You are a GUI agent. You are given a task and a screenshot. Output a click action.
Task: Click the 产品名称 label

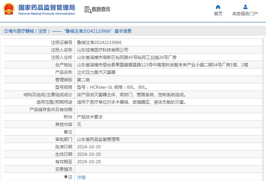(64, 72)
